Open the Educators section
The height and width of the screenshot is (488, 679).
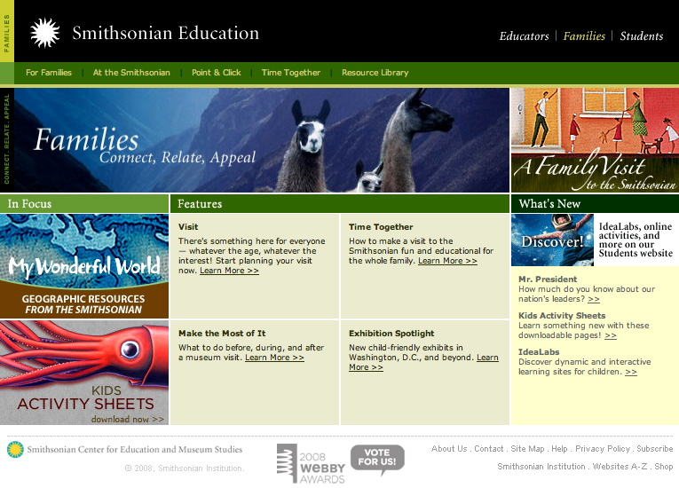tap(524, 36)
